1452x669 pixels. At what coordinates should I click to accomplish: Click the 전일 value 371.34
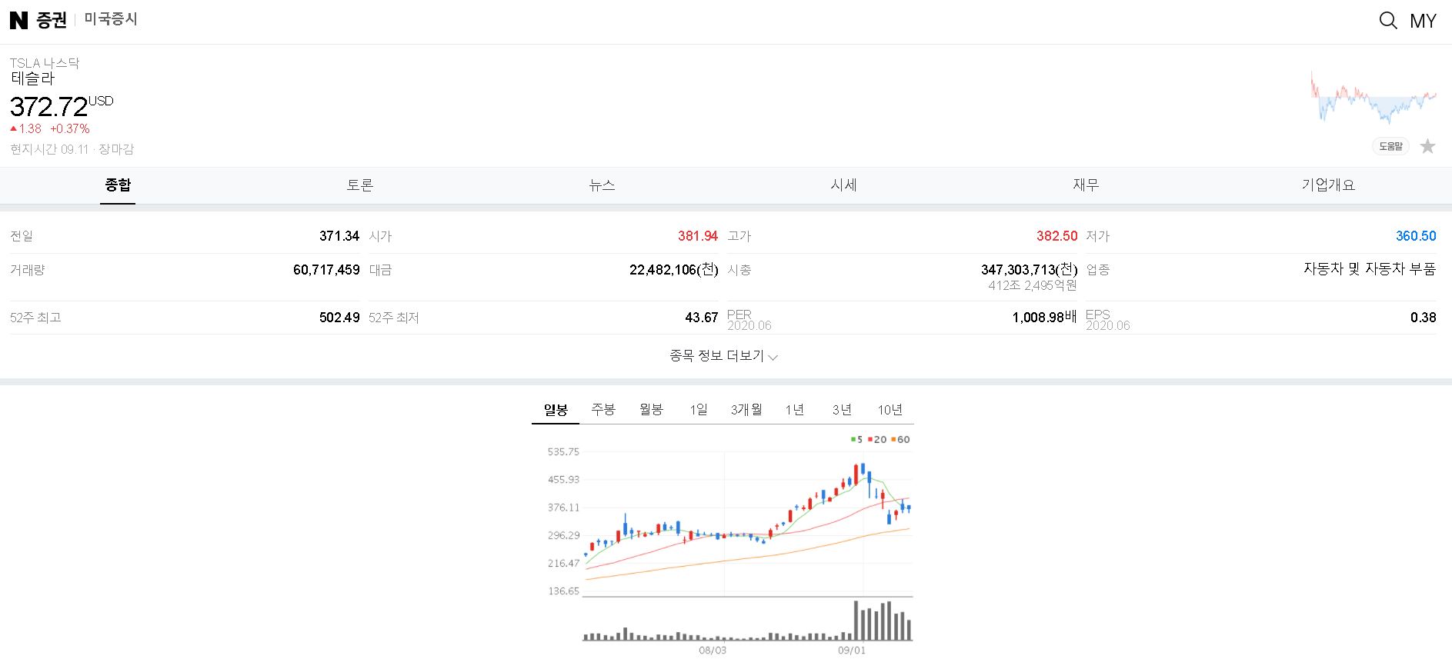point(339,236)
